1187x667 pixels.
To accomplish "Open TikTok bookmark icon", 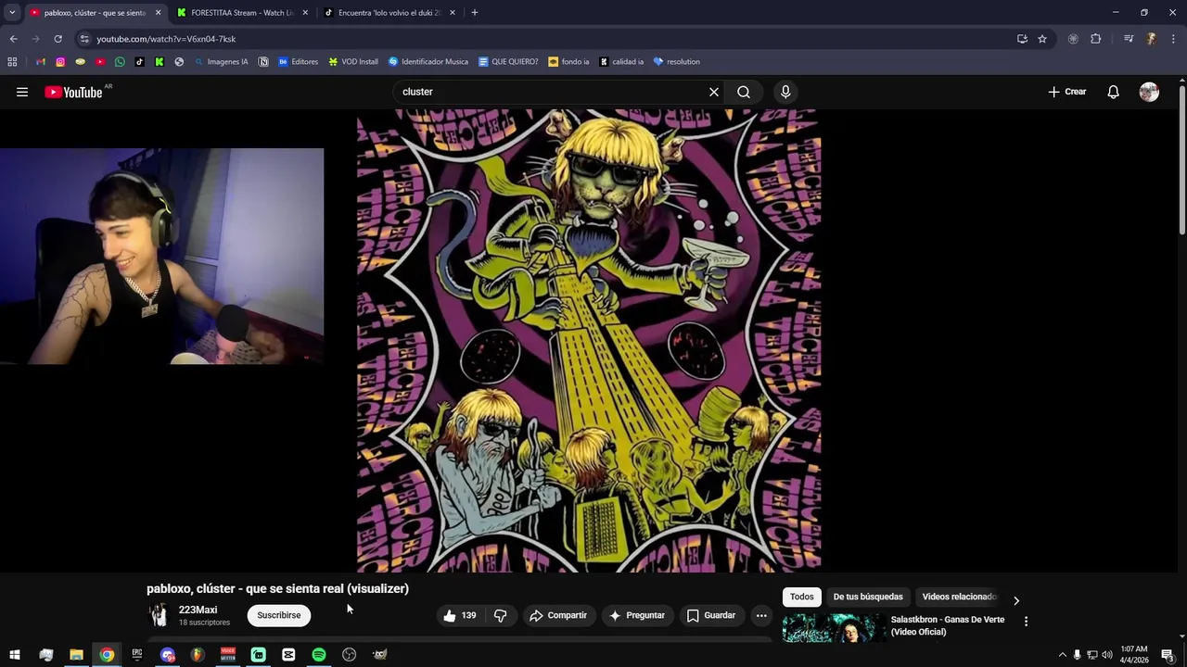I will (x=140, y=62).
